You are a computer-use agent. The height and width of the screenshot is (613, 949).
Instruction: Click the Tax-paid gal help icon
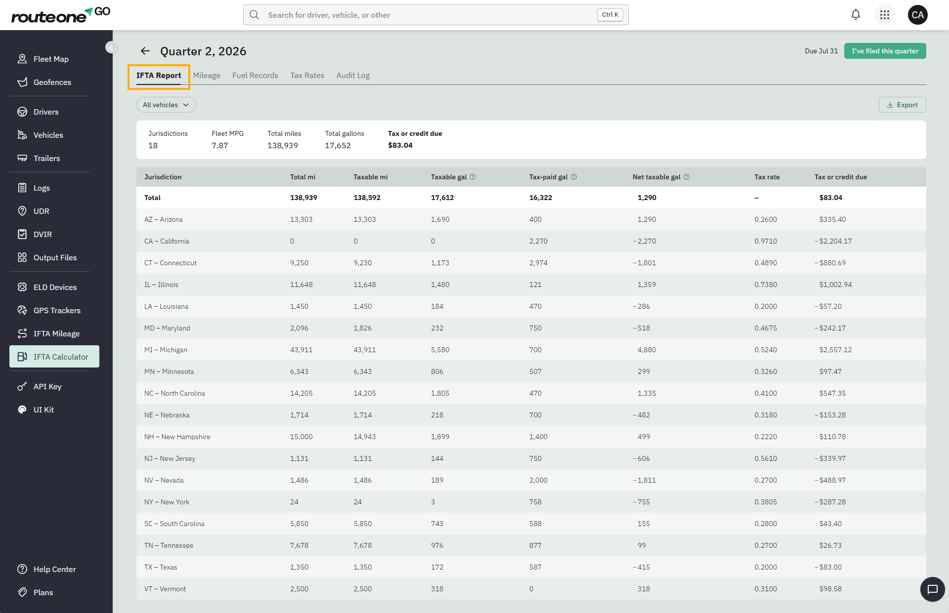[574, 177]
